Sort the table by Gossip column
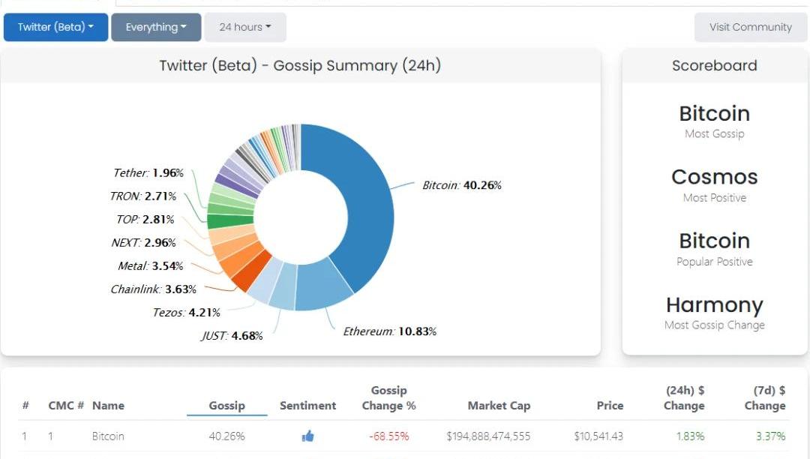810x459 pixels. point(226,405)
